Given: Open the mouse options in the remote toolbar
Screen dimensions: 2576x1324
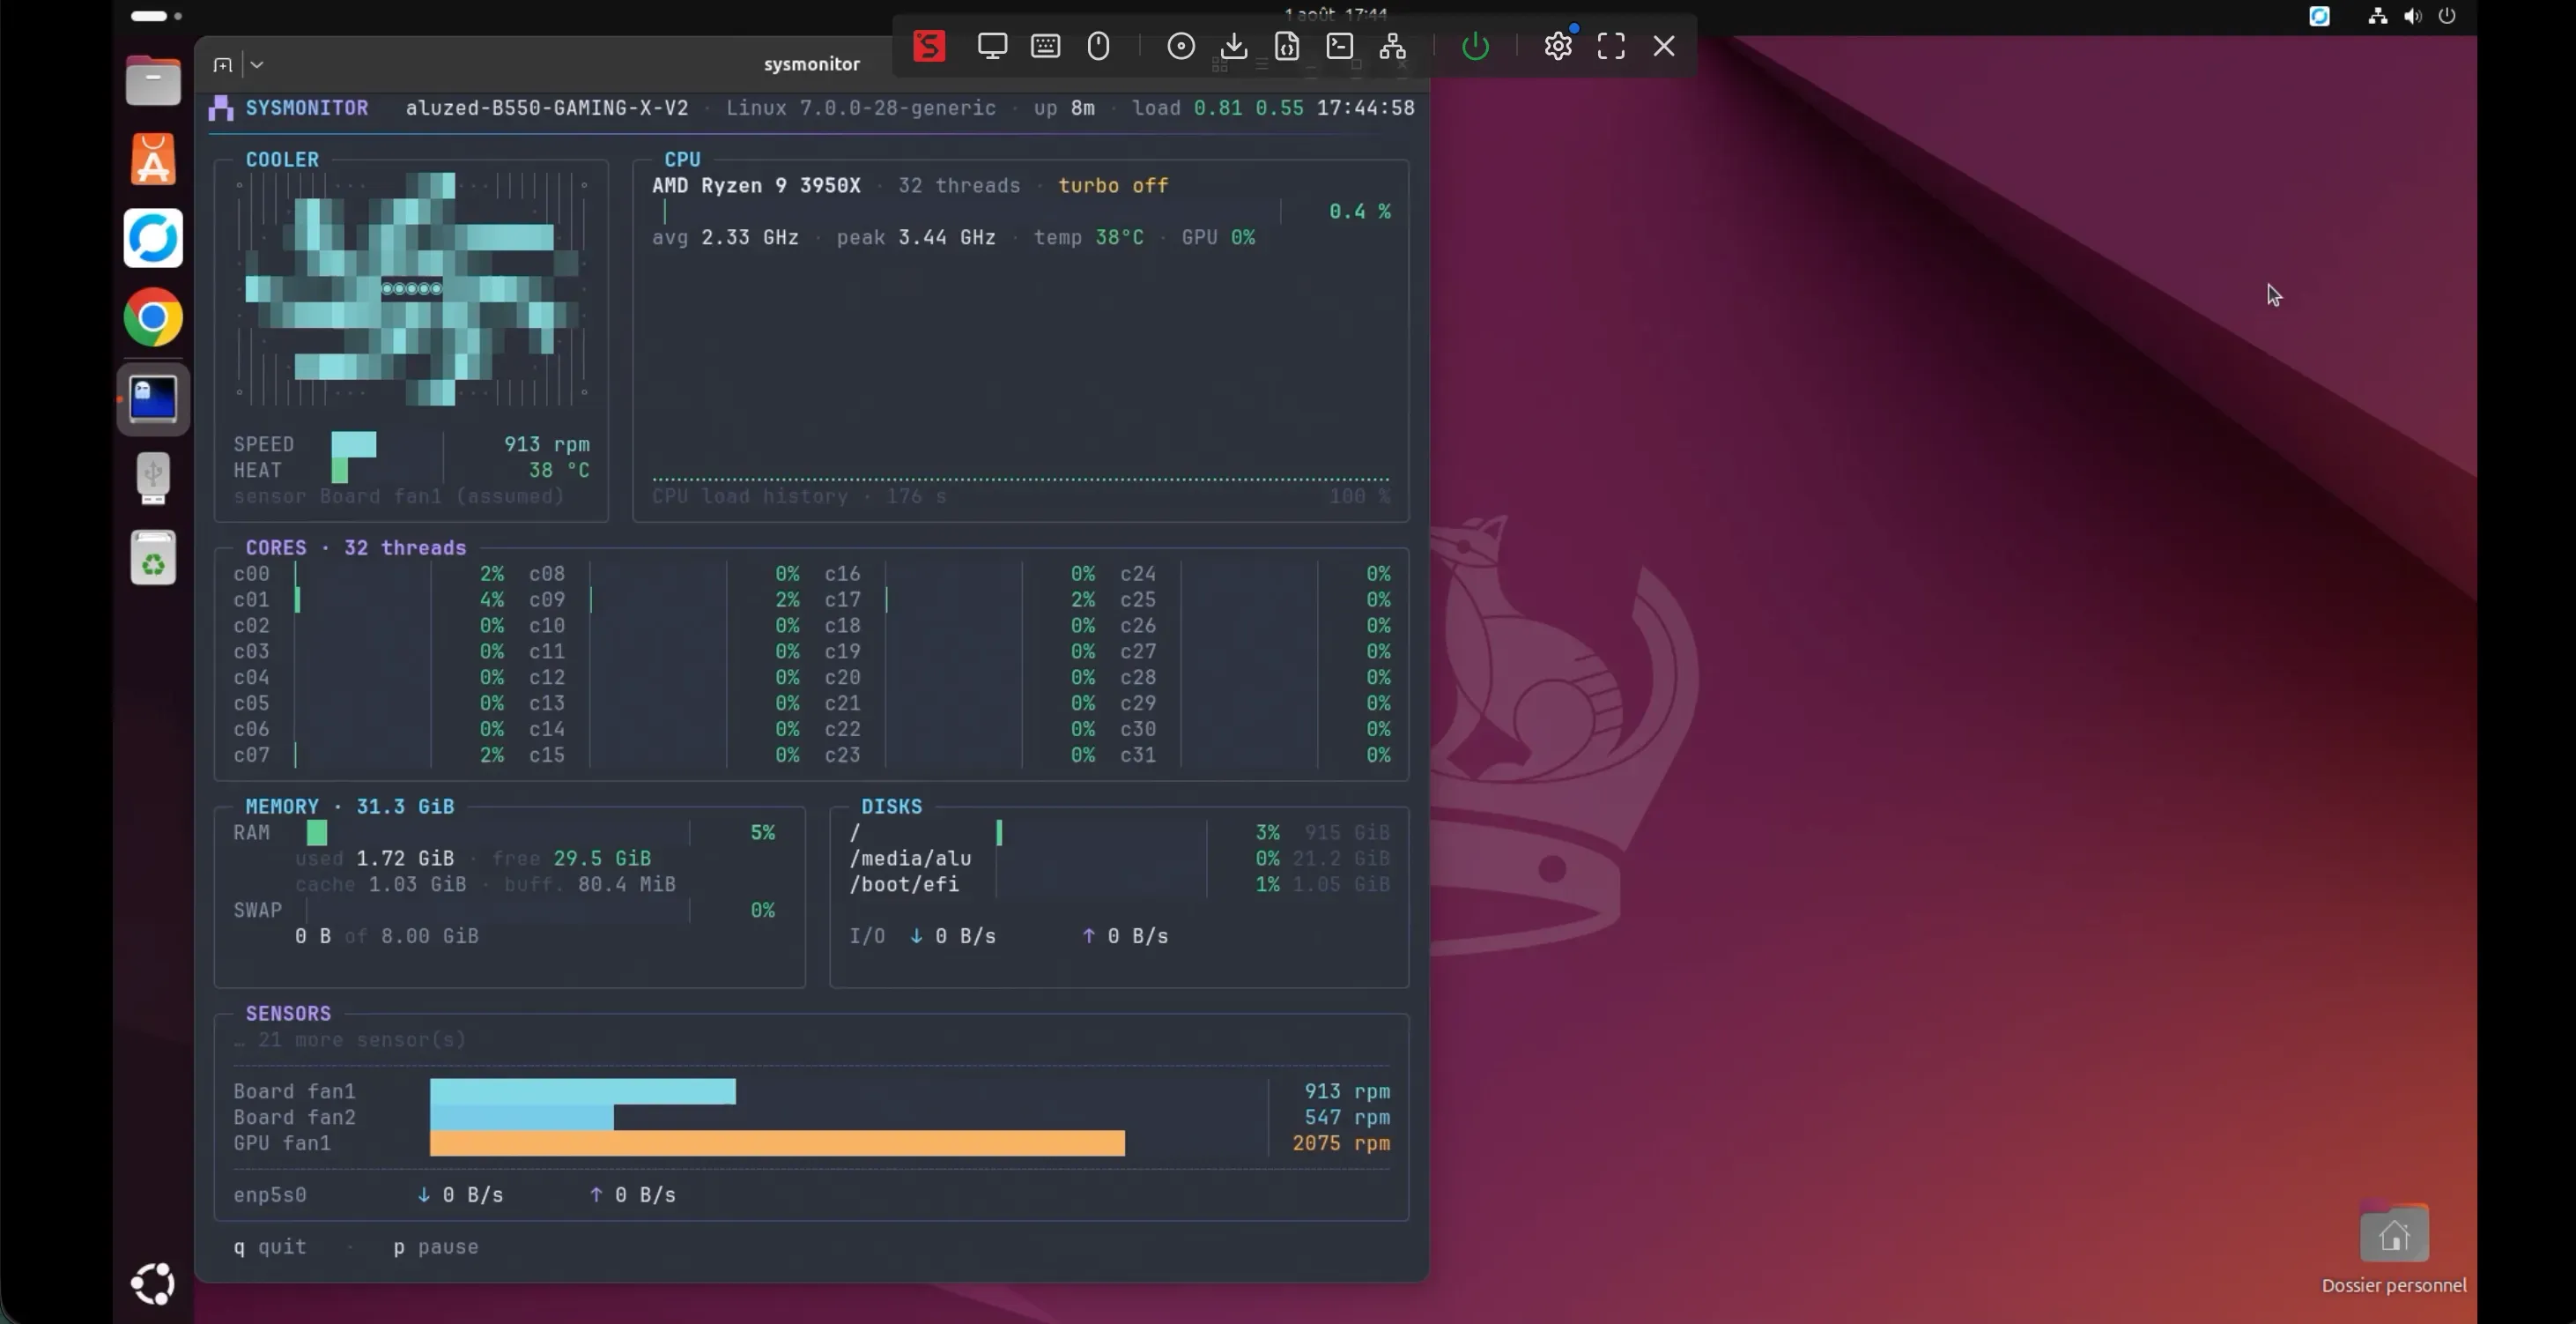Looking at the screenshot, I should tap(1098, 46).
